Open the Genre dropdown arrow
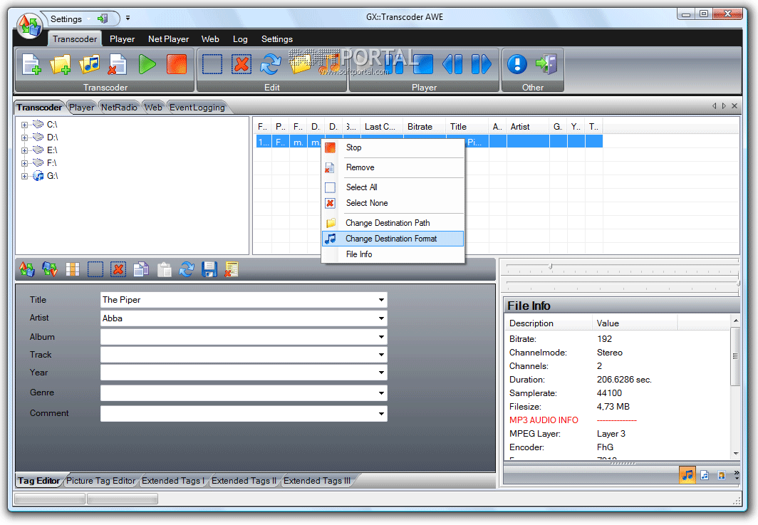 pyautogui.click(x=381, y=393)
